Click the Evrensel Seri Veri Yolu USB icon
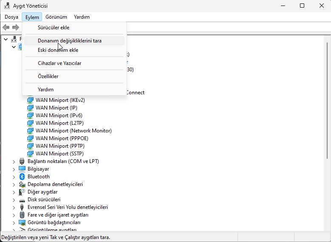Viewport: 331px width, 242px height. 22,207
